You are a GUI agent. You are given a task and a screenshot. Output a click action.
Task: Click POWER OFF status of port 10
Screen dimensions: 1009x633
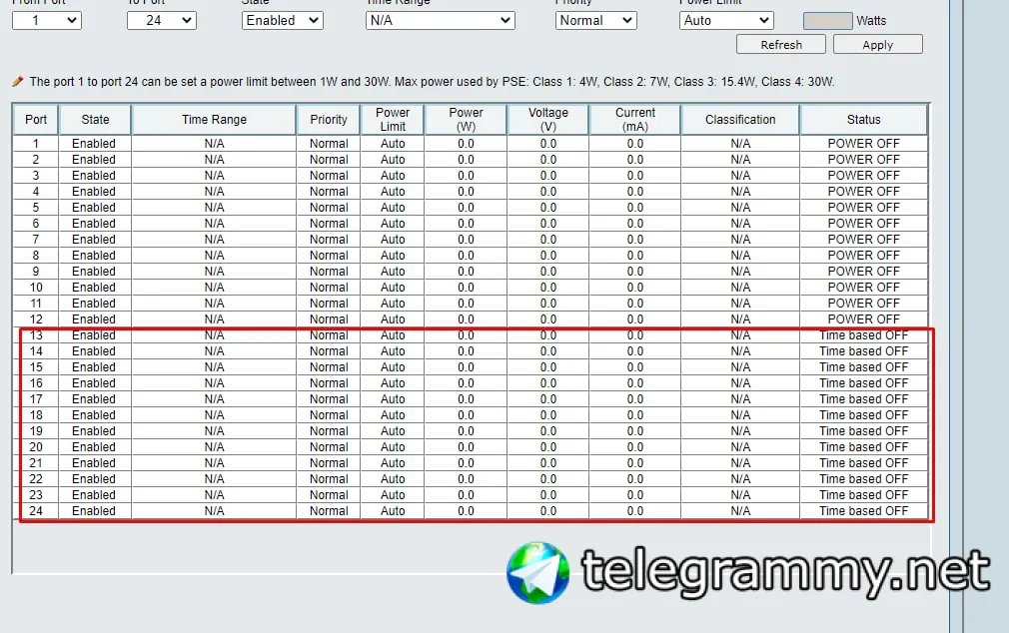pyautogui.click(x=863, y=288)
